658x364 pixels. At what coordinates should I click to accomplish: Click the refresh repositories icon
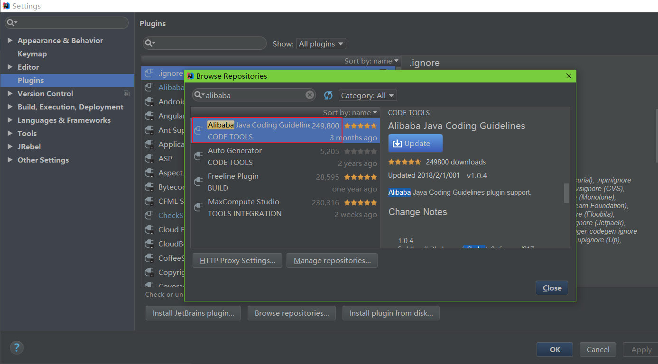tap(328, 95)
